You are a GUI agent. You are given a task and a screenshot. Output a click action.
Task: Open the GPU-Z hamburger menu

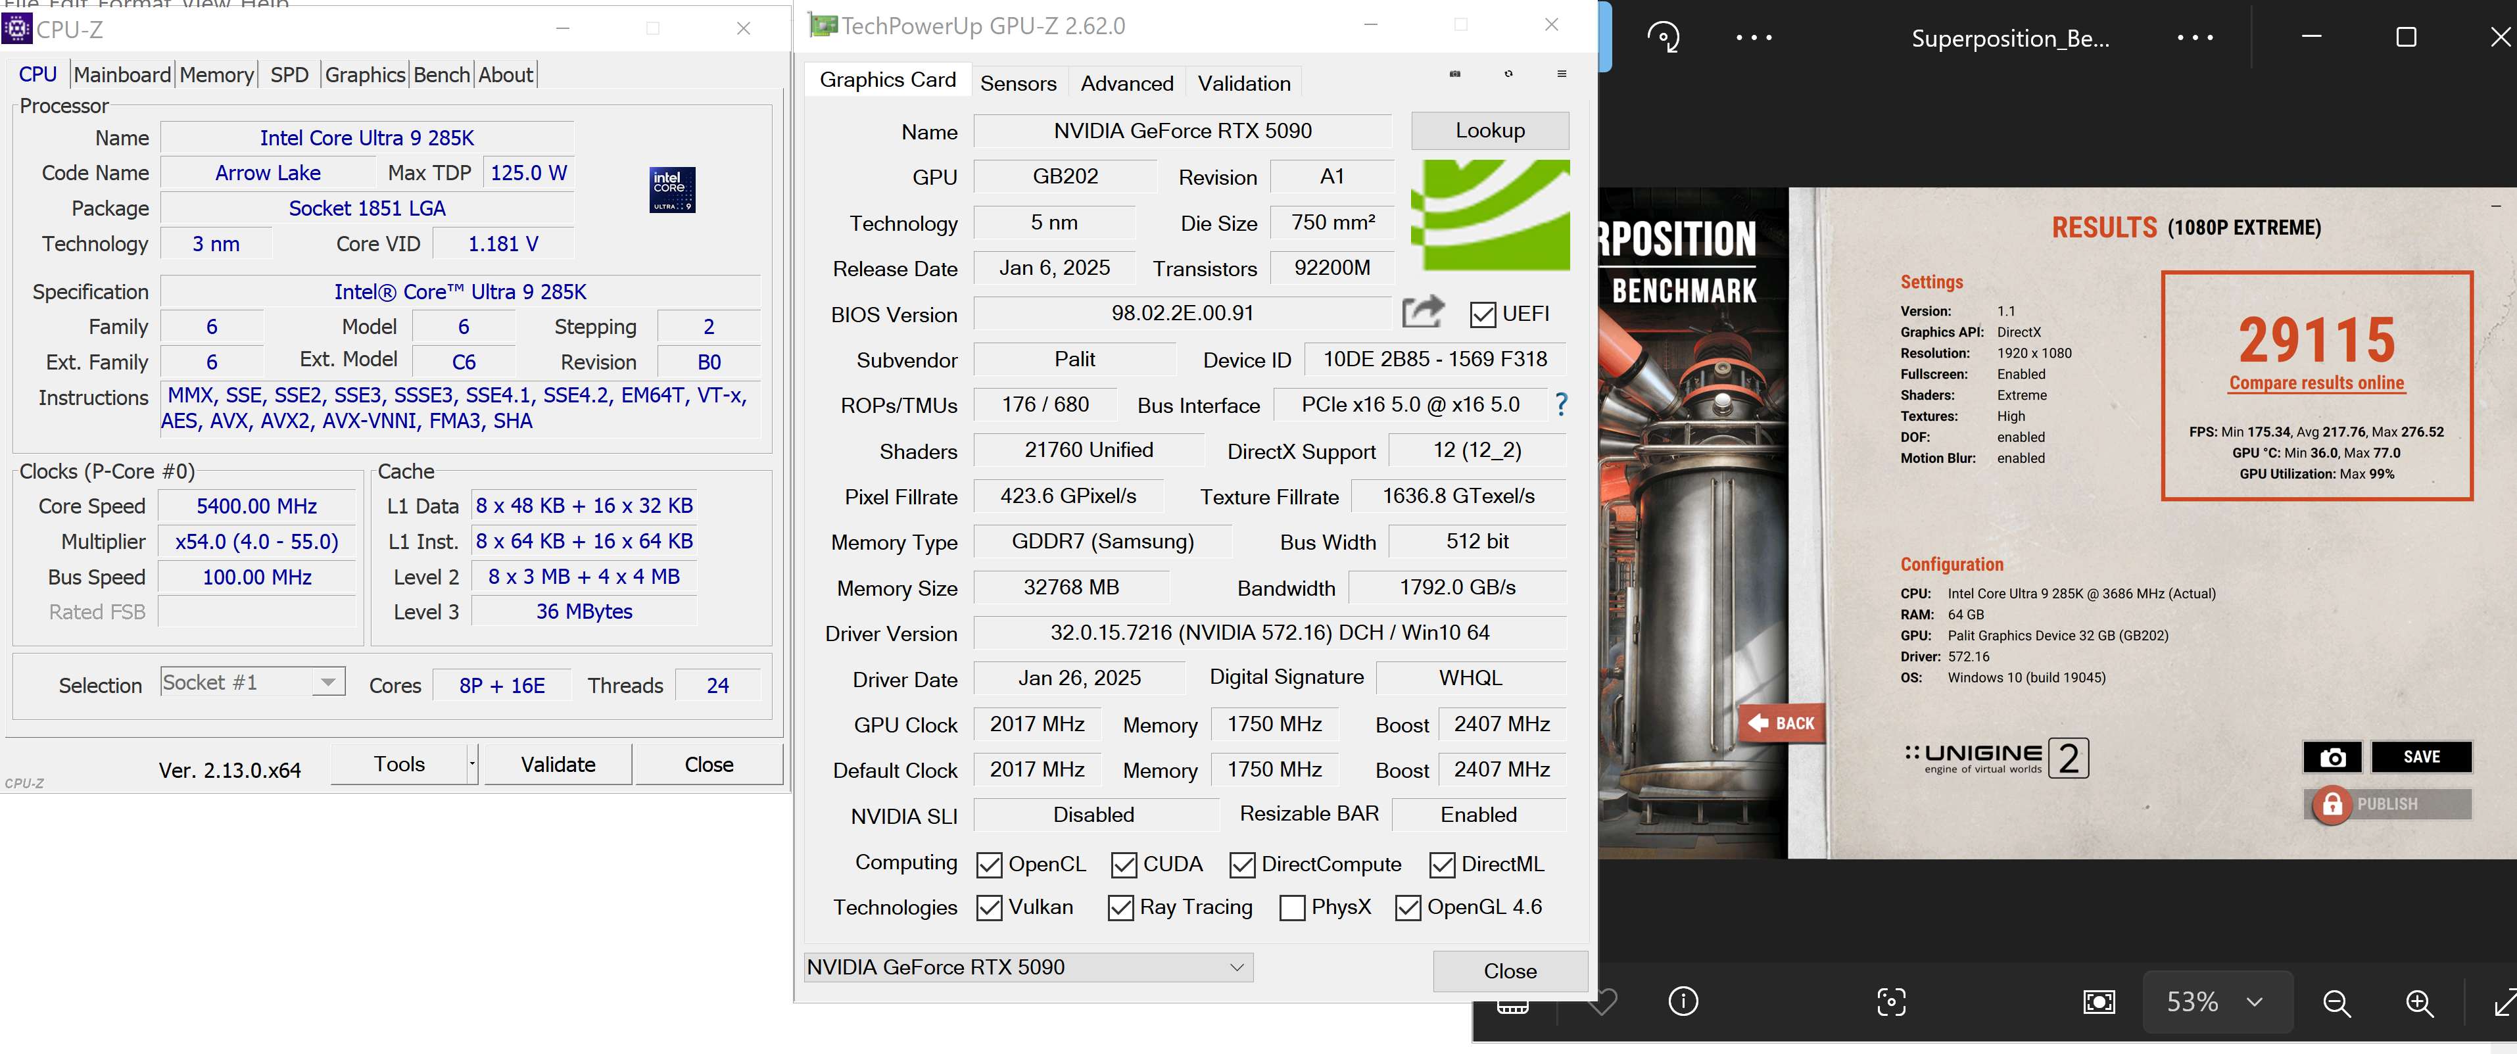(1562, 74)
